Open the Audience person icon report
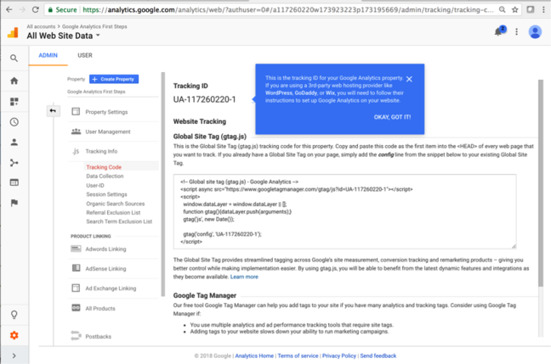This screenshot has width=551, height=364. pos(14,143)
